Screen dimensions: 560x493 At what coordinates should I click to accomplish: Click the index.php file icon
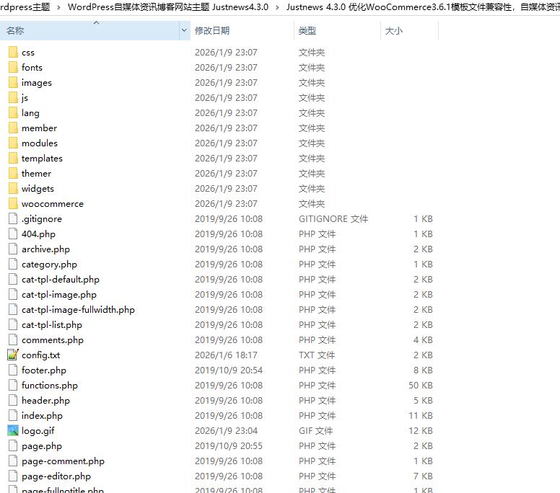pos(13,415)
